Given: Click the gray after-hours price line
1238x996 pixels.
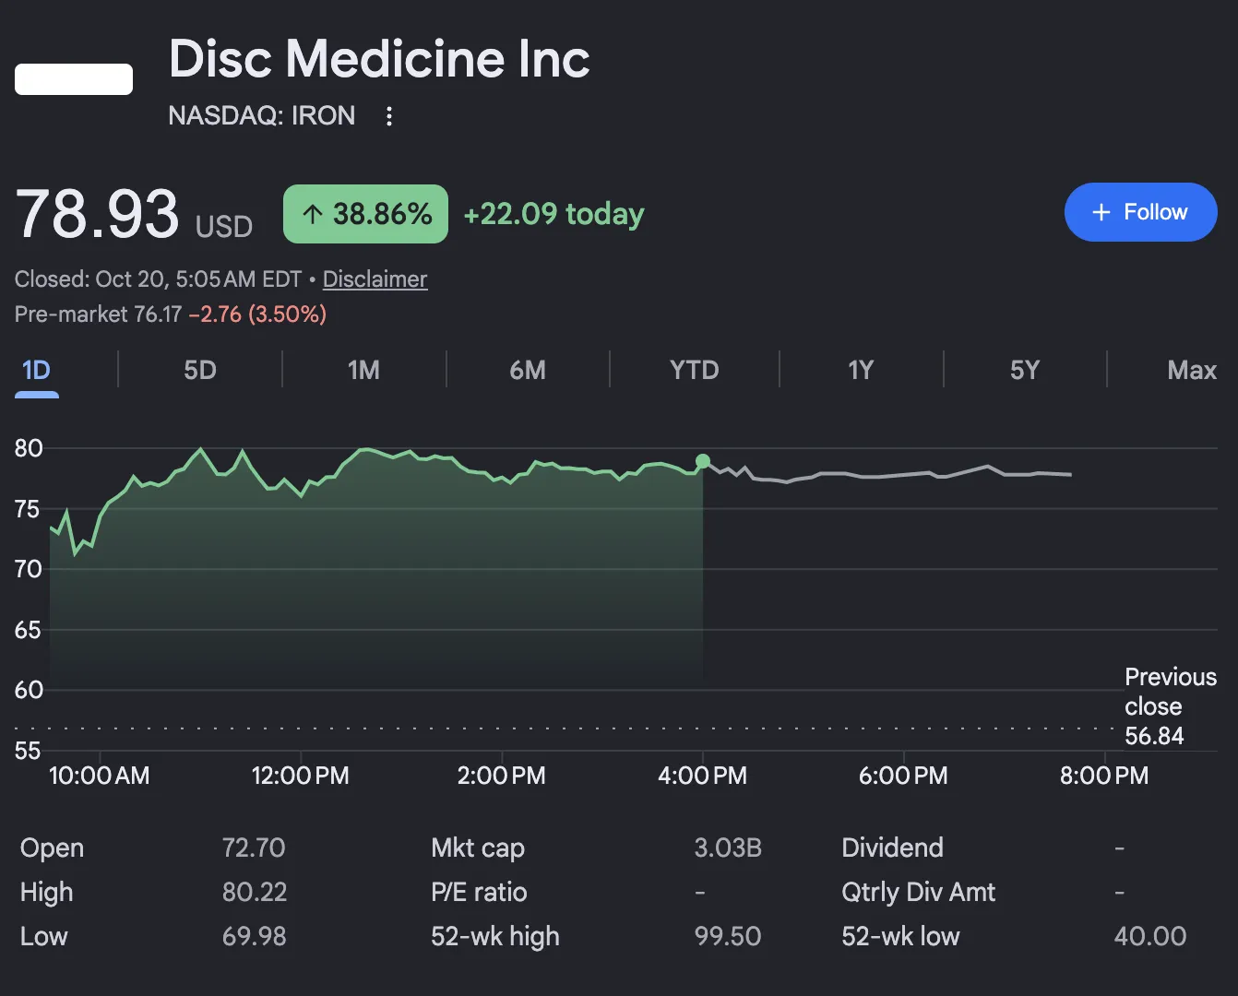Looking at the screenshot, I should pos(887,475).
